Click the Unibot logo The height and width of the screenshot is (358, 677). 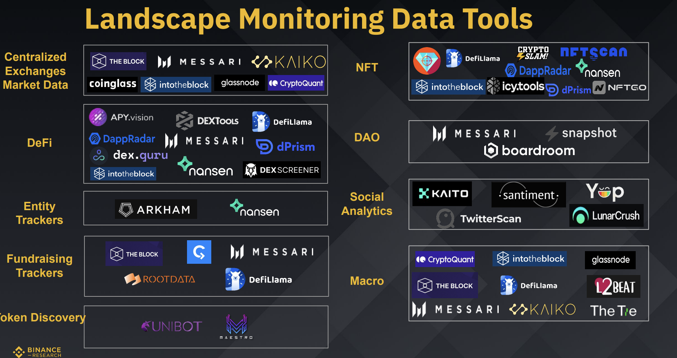point(171,326)
